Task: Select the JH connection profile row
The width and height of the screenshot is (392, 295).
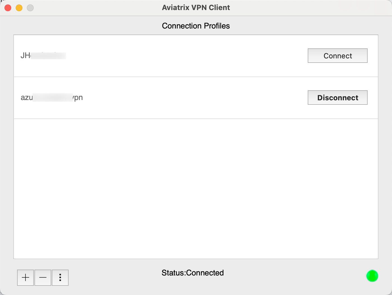Action: 140,56
